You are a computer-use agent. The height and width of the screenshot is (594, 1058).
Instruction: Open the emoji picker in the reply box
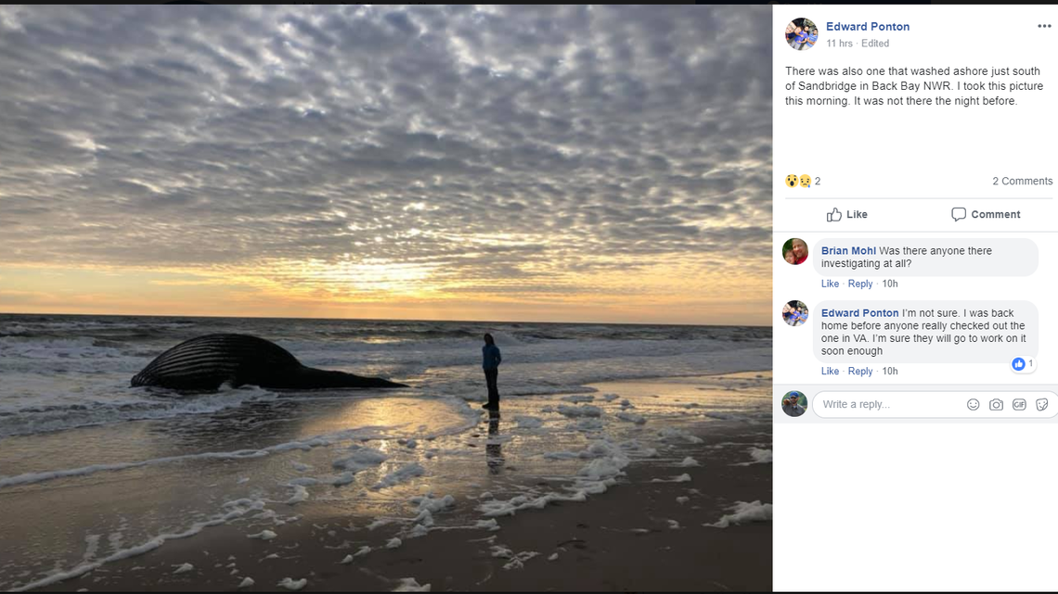coord(973,404)
